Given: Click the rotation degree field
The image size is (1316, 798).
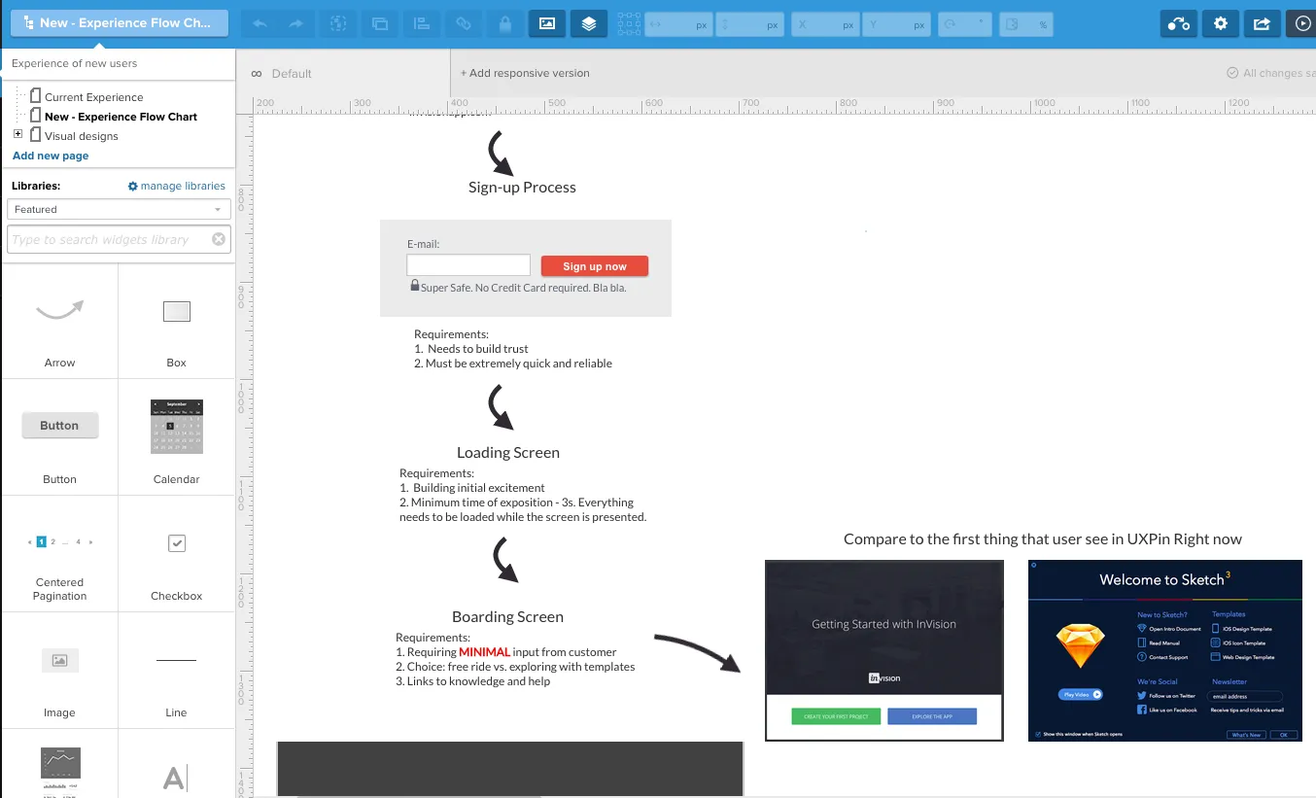Looking at the screenshot, I should (x=964, y=24).
